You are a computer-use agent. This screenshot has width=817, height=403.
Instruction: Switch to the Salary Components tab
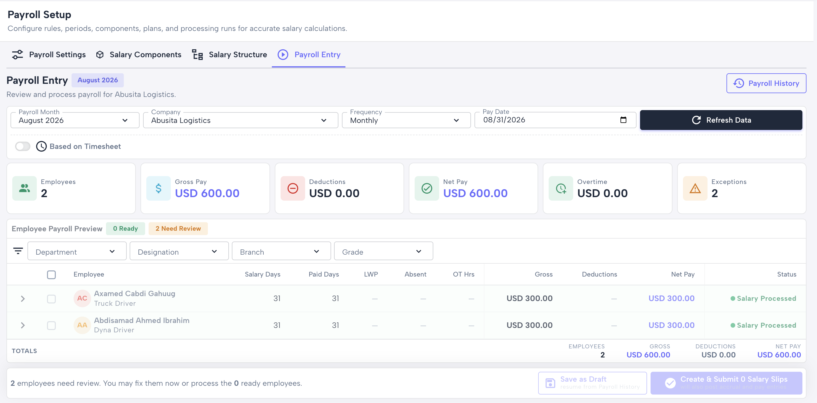[x=139, y=55]
